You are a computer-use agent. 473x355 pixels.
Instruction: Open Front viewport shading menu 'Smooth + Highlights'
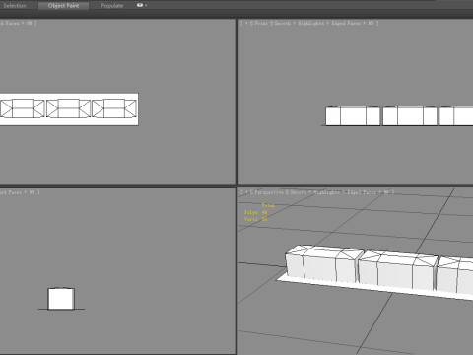[299, 23]
